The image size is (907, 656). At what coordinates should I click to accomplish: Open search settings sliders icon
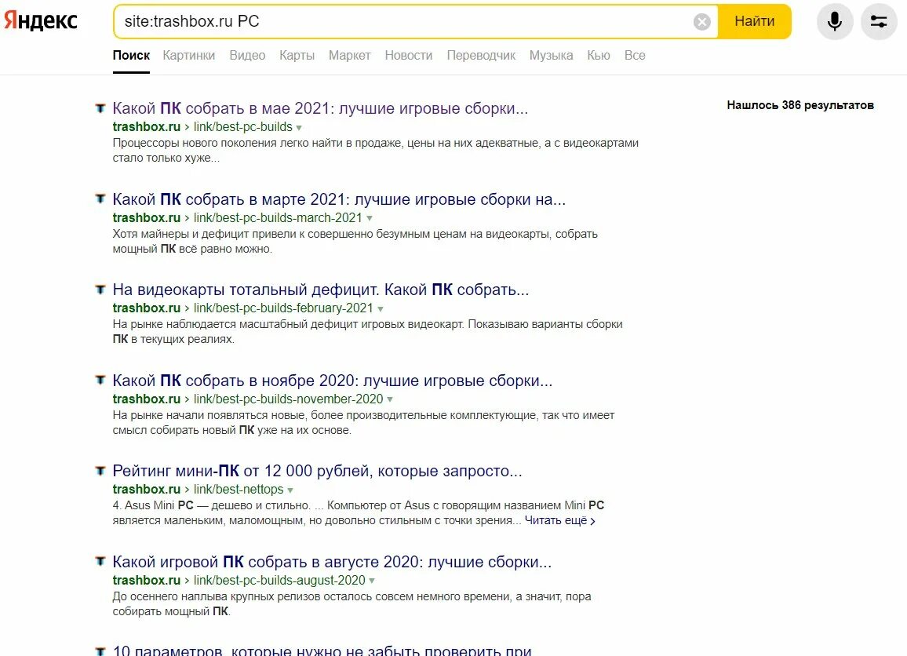tap(879, 21)
